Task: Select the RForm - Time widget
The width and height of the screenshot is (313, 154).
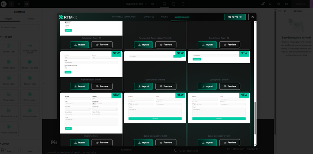Action: (30, 81)
